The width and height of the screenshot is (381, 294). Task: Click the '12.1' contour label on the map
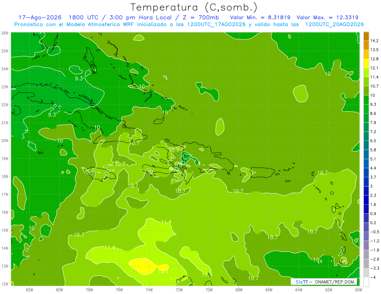tap(163, 271)
